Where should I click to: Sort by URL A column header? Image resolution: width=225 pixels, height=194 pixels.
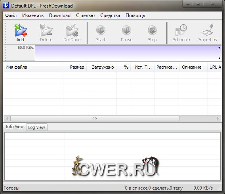pos(215,67)
